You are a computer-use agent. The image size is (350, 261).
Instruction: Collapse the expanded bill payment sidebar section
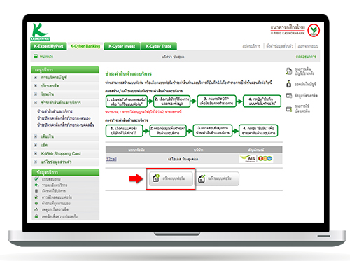[36, 103]
